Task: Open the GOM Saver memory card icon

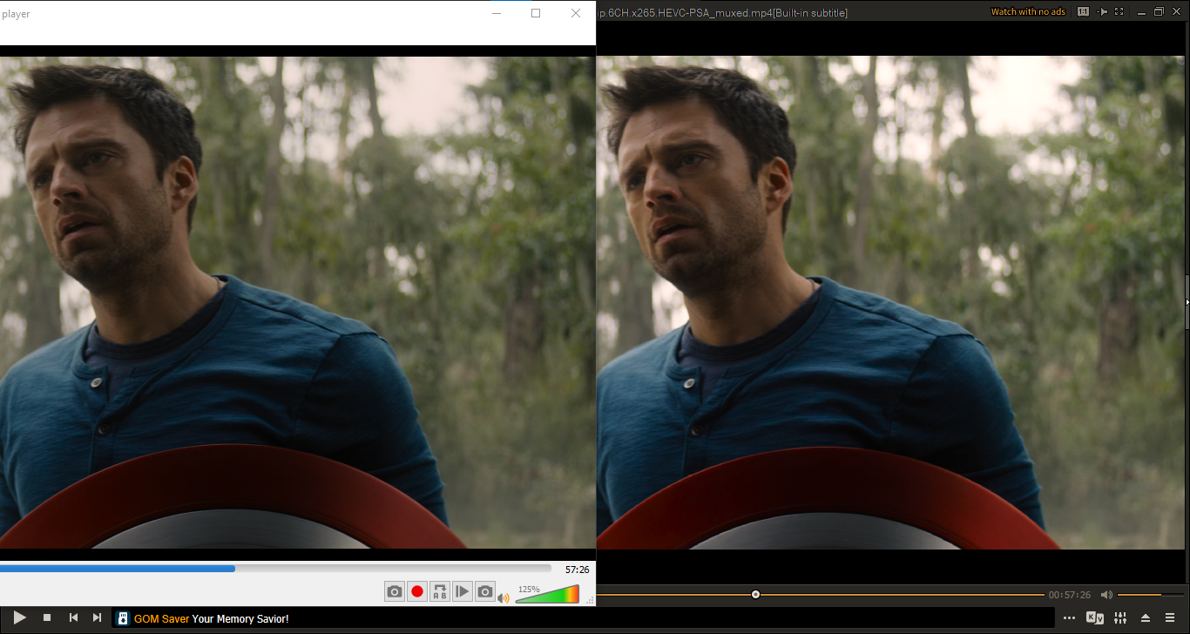Action: pyautogui.click(x=124, y=618)
